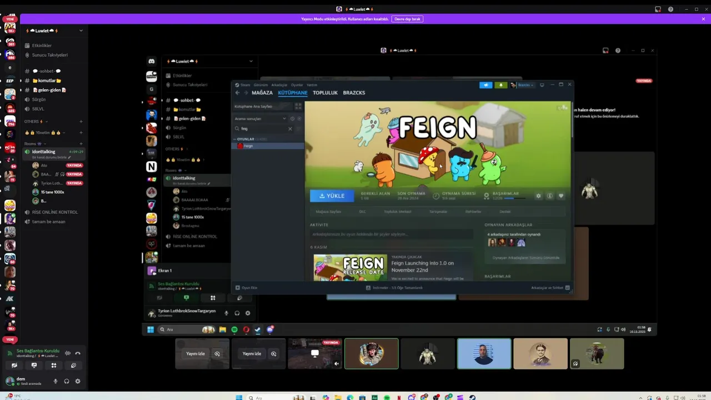Click user Ato in voice channel
Viewport: 711px width, 400px height.
(x=44, y=166)
